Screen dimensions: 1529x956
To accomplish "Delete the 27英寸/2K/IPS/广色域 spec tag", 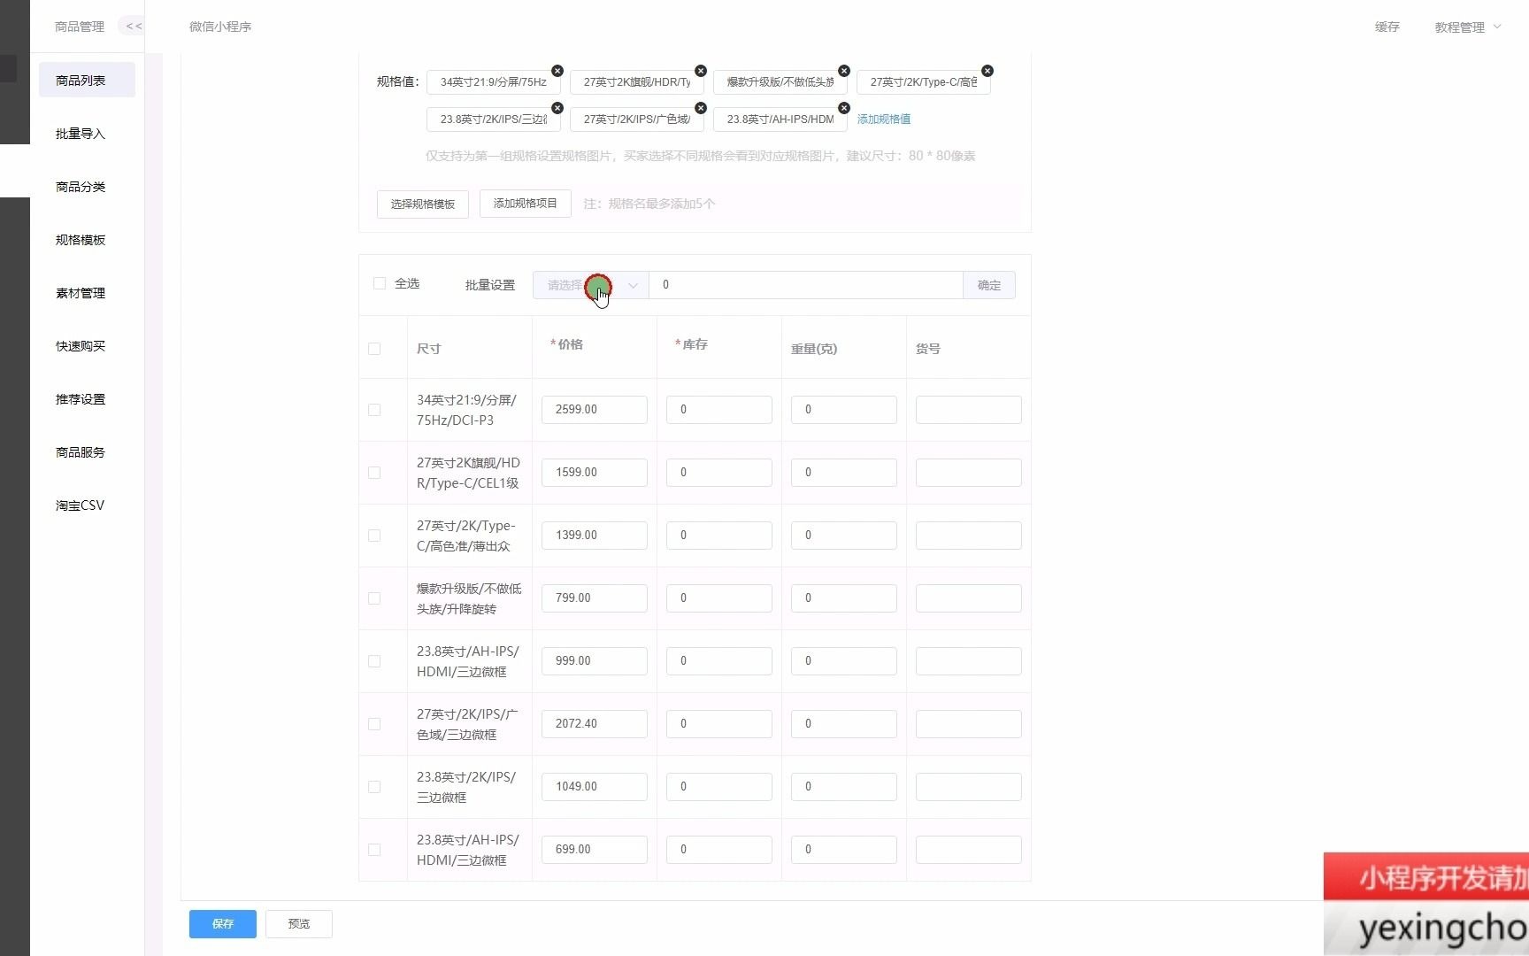I will point(700,107).
